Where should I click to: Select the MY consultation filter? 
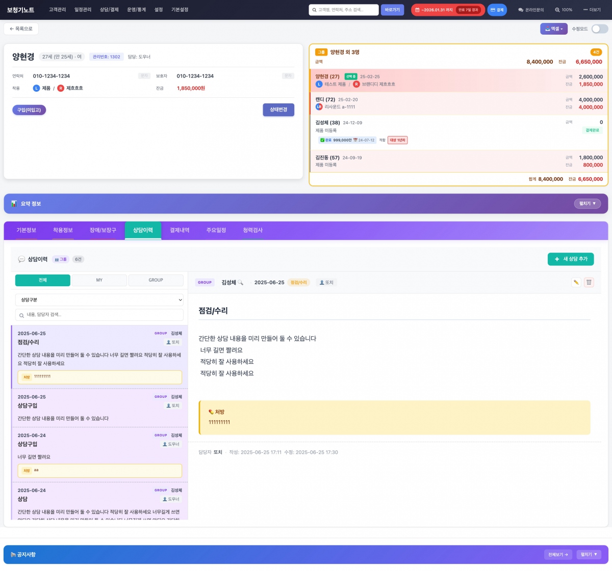tap(99, 280)
